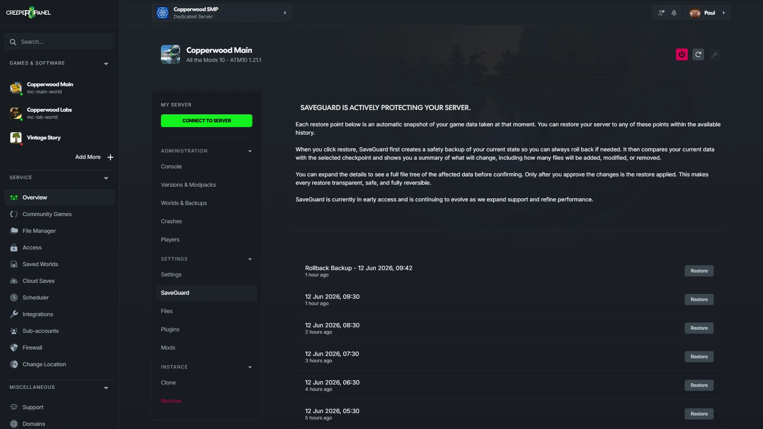Go to Worlds & Backups
763x429 pixels.
coord(184,203)
